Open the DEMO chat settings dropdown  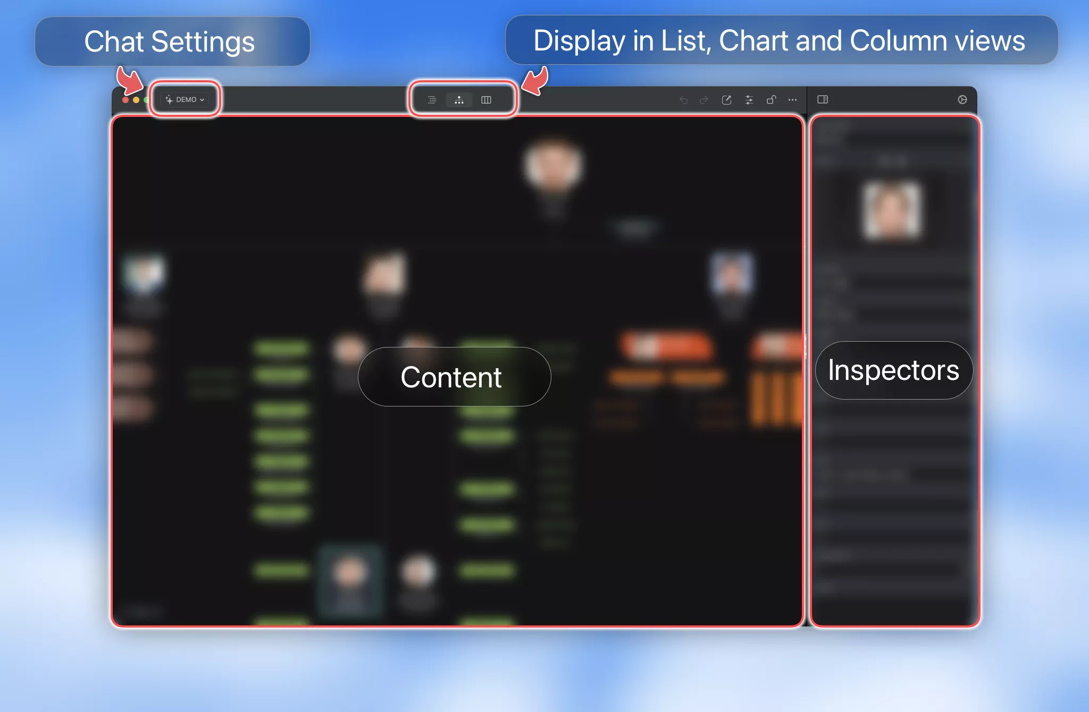[x=185, y=98]
